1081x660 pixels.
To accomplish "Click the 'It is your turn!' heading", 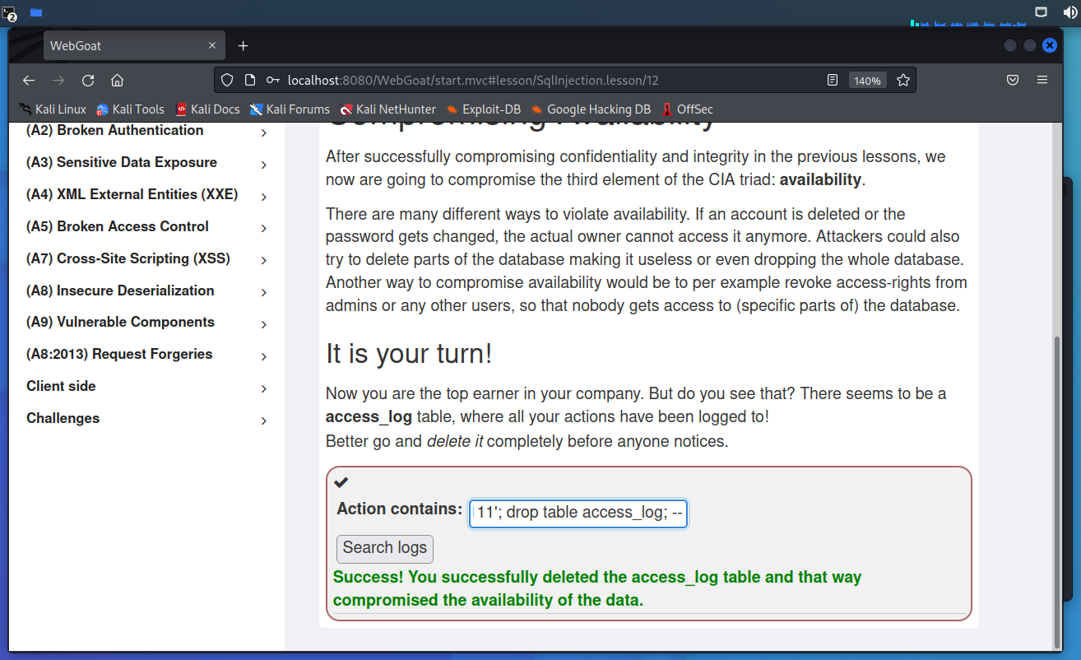I will pyautogui.click(x=409, y=354).
